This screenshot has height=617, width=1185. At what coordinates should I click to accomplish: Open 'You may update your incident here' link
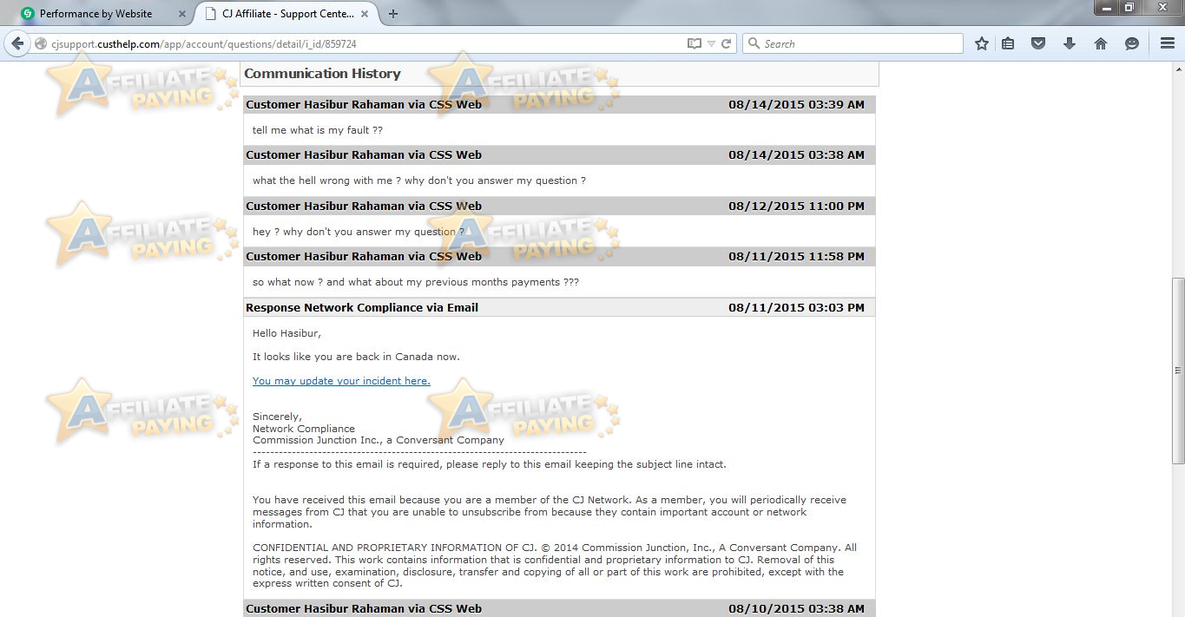coord(341,381)
